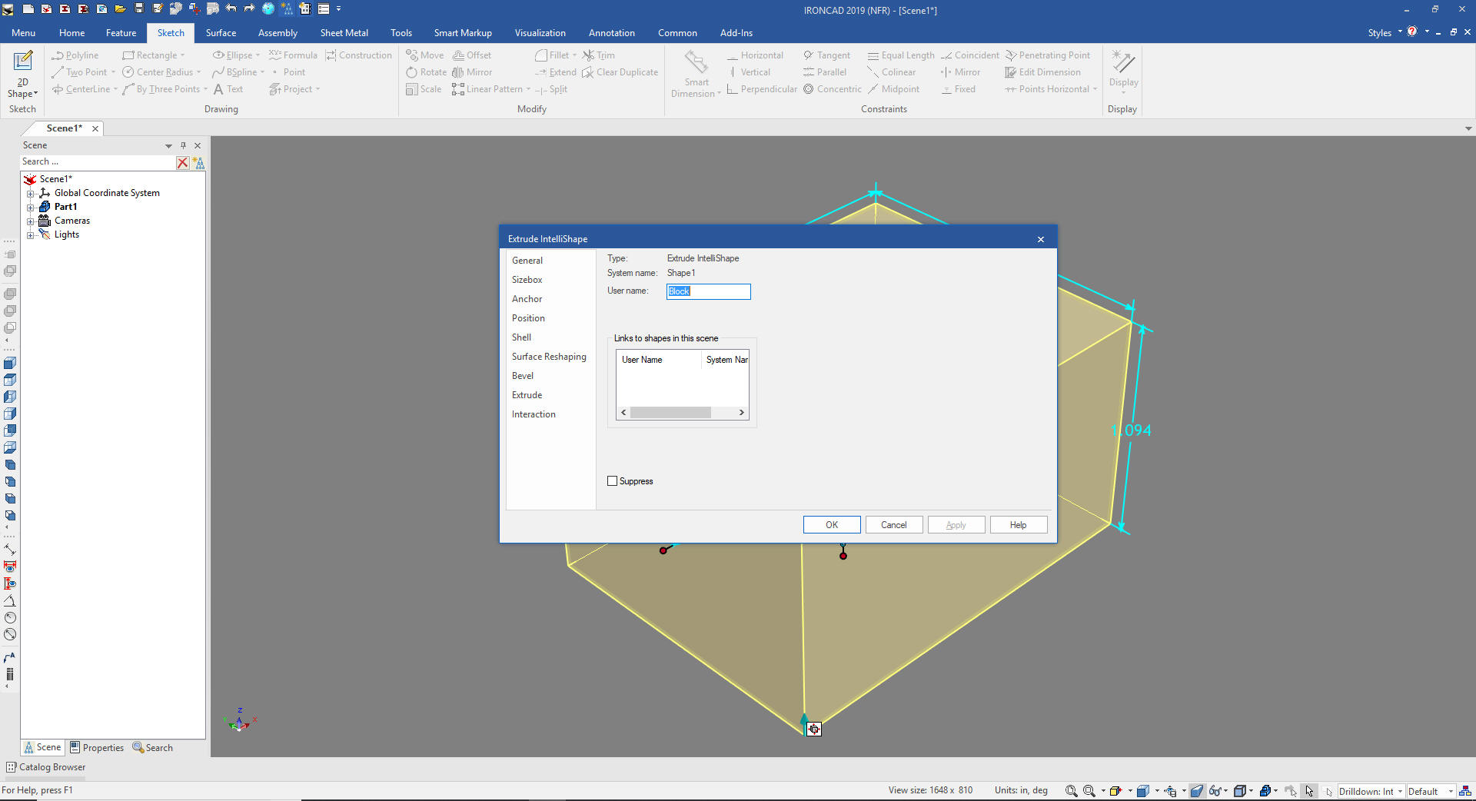Click the Coincident constraint
This screenshot has width=1476, height=801.
[x=970, y=55]
